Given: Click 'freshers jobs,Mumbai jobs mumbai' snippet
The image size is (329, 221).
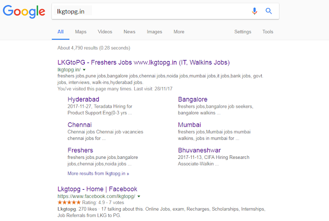Looking at the screenshot, I should [x=214, y=132].
